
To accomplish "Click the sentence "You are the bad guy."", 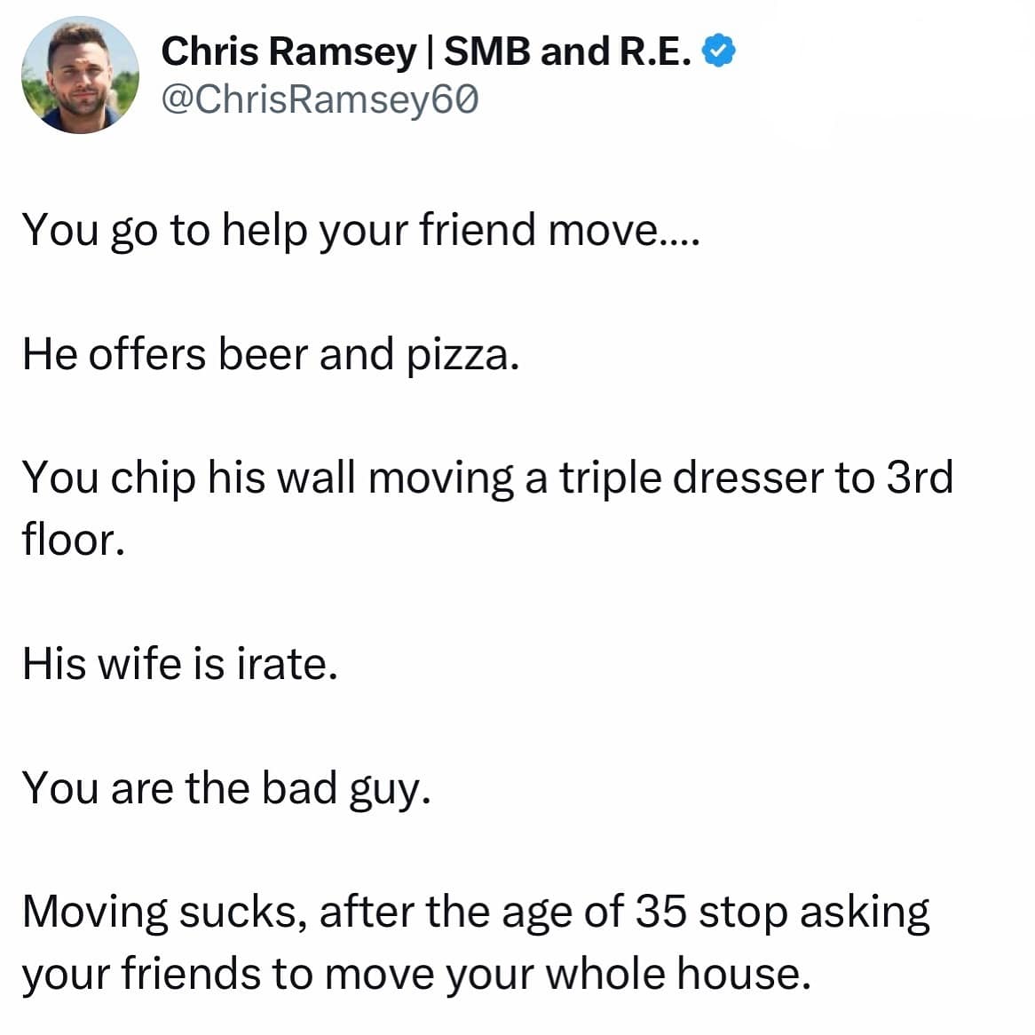I will tap(226, 788).
